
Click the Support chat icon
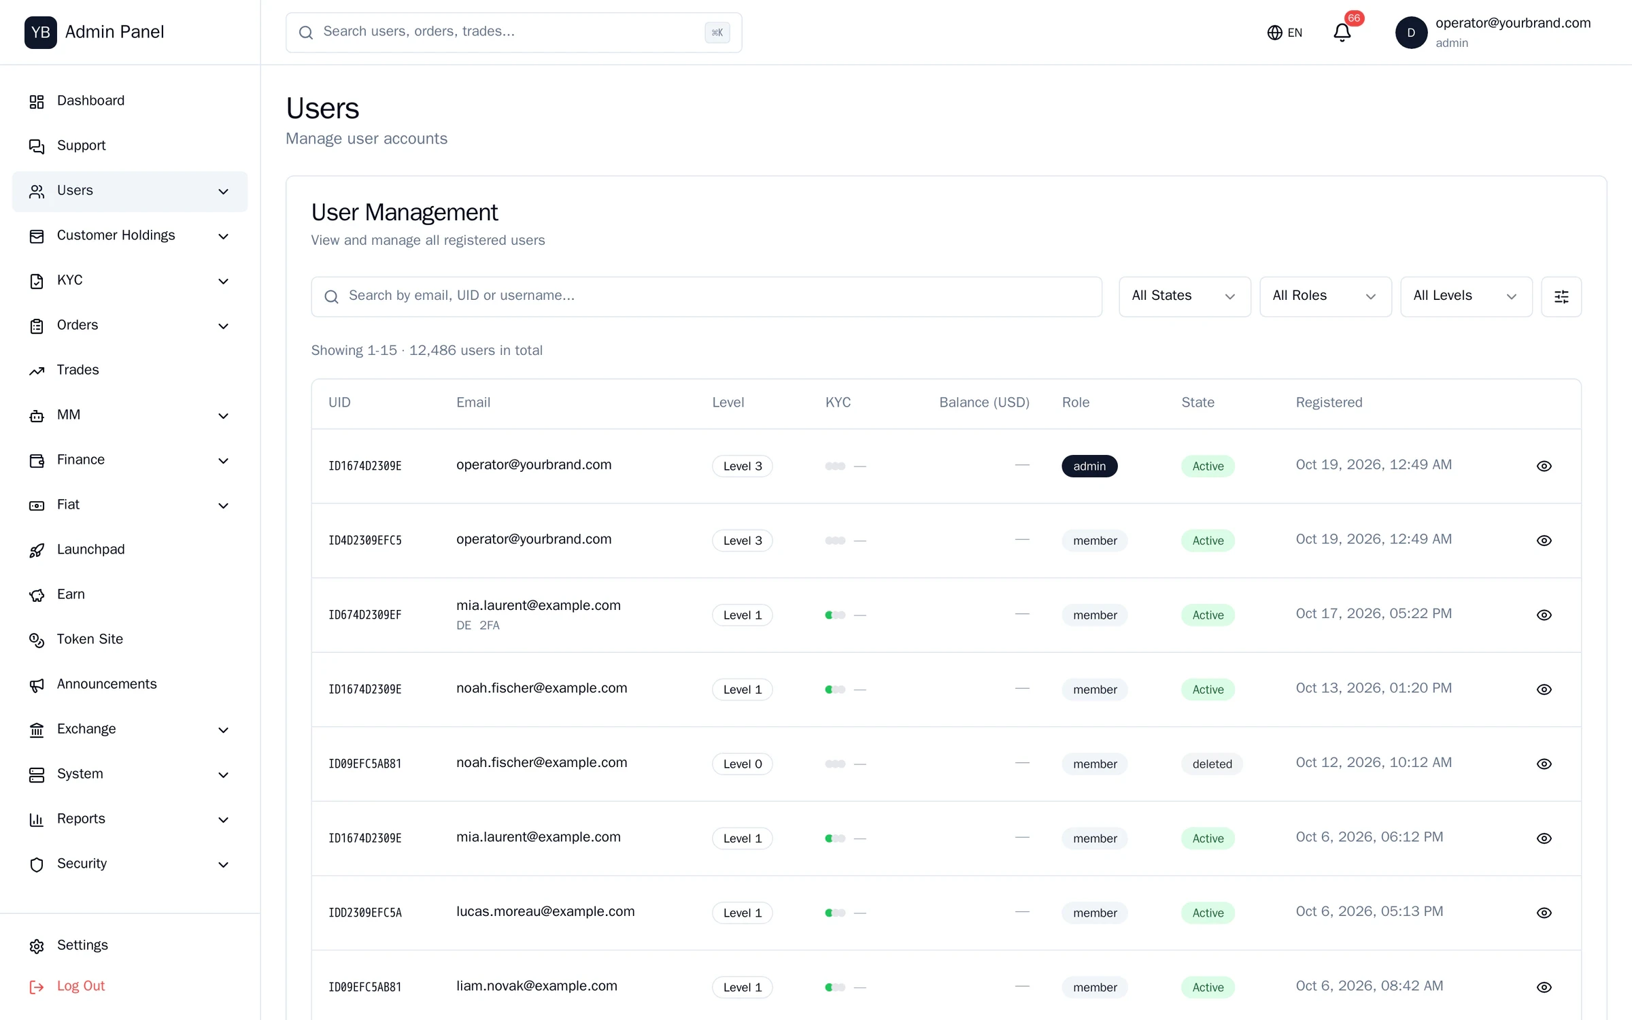[37, 146]
